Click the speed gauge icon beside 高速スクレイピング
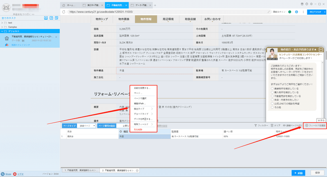This screenshot has height=177, width=327. click(x=7, y=45)
